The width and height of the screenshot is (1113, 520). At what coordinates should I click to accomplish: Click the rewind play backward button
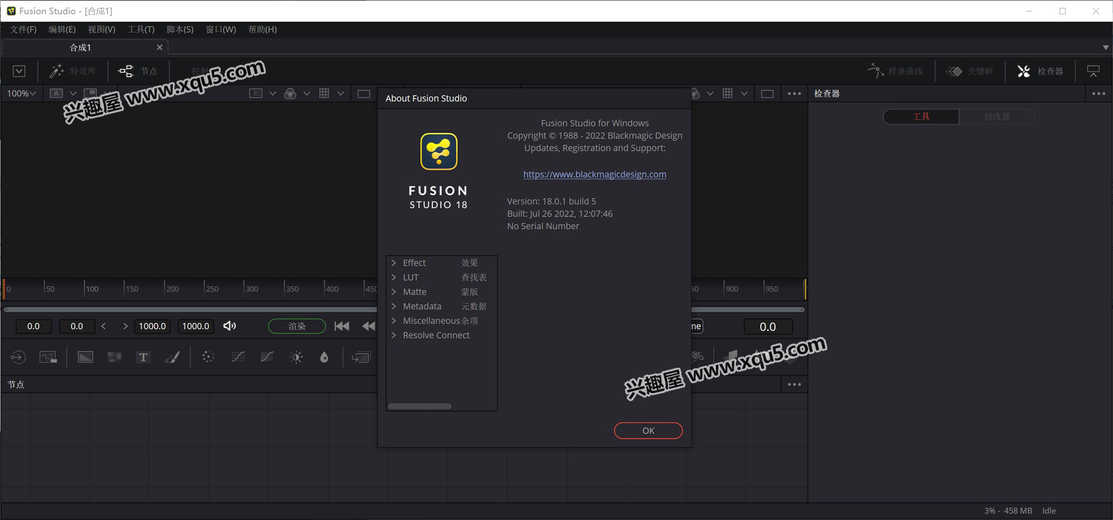pos(368,326)
